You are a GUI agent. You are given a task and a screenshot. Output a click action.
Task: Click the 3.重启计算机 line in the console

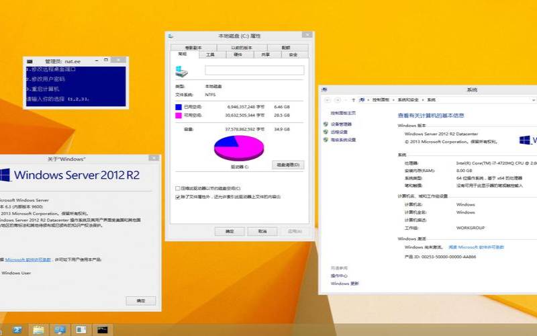[x=43, y=89]
